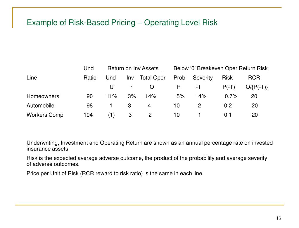The width and height of the screenshot is (299, 228).
Task: Click the Below '0' Breakeven Oper Return Risk header
Action: (221, 68)
